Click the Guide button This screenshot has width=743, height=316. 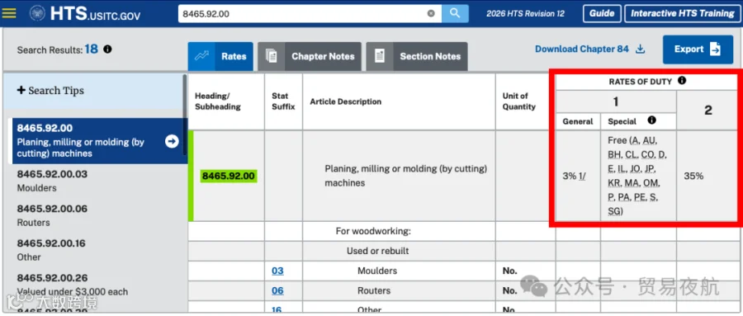[x=602, y=13]
